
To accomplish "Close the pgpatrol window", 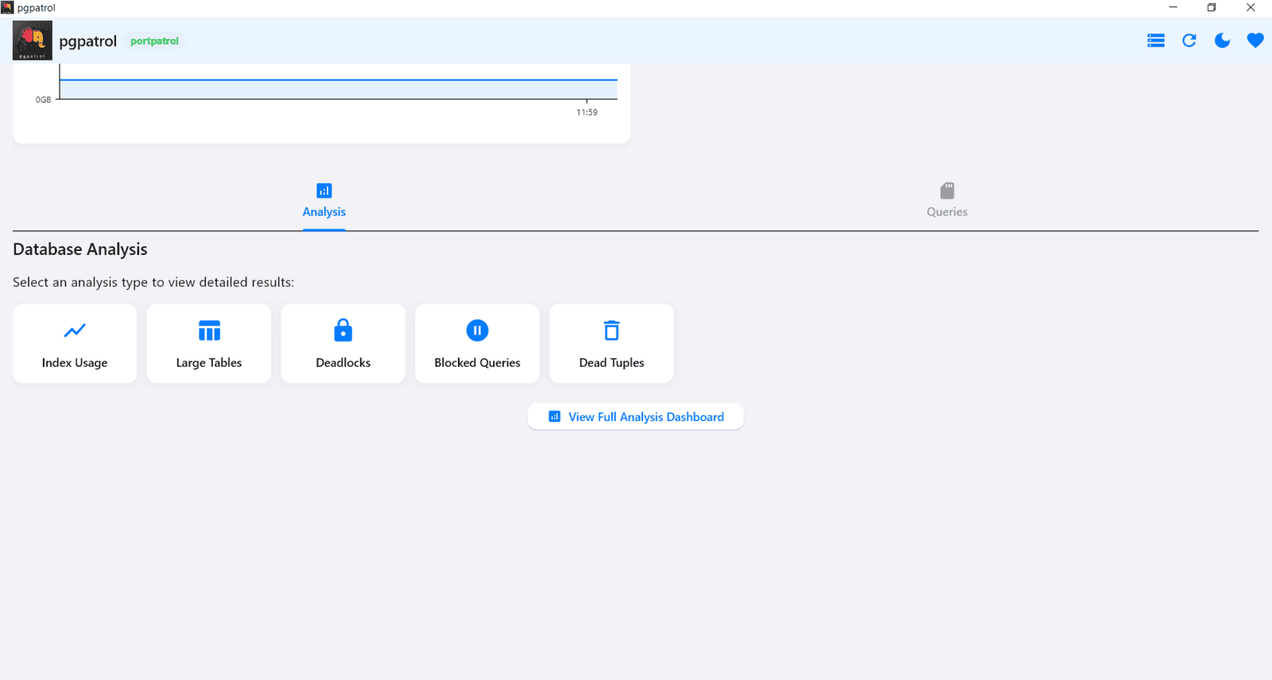I will (x=1251, y=8).
